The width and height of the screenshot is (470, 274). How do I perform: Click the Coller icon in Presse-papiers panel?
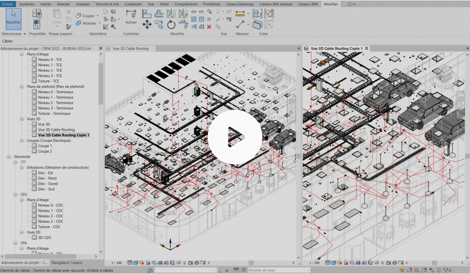click(56, 16)
